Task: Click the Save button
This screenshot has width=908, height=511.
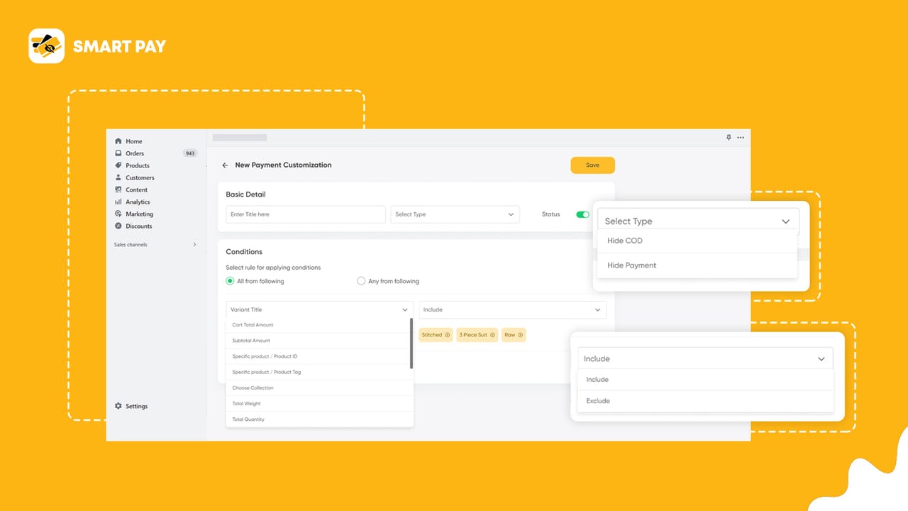Action: [x=592, y=165]
